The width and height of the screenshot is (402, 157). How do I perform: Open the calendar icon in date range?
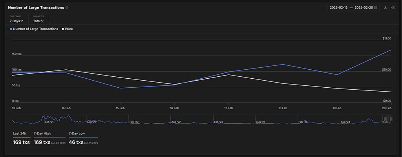click(x=376, y=7)
